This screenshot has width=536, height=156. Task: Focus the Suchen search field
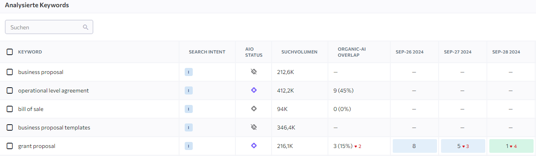(x=49, y=27)
